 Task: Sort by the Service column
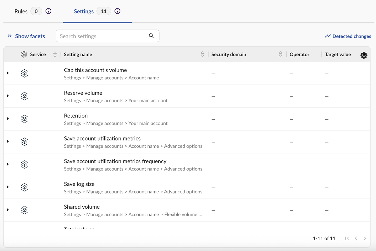point(55,54)
